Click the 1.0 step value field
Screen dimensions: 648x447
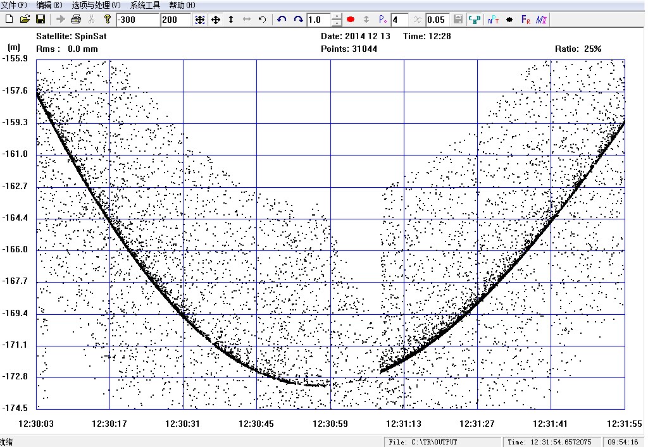[x=319, y=20]
